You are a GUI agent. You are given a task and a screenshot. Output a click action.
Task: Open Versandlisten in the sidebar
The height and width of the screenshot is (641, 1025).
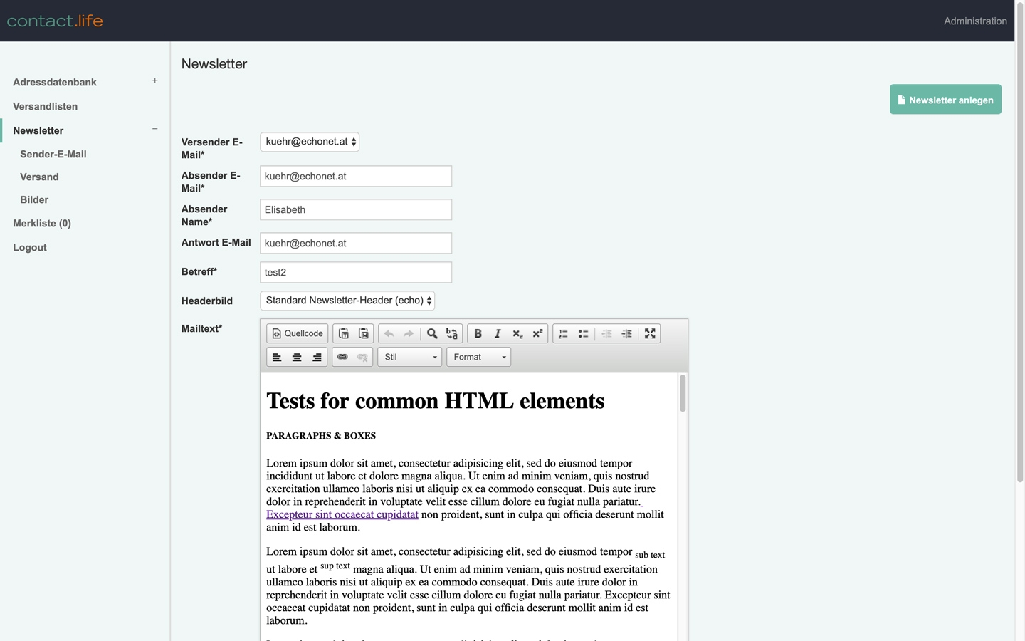tap(45, 106)
